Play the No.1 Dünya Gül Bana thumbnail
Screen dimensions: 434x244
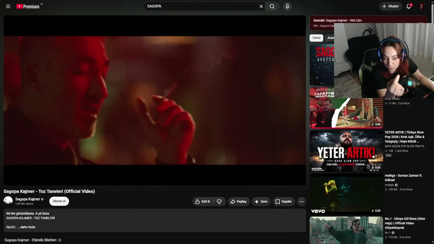coord(346,230)
